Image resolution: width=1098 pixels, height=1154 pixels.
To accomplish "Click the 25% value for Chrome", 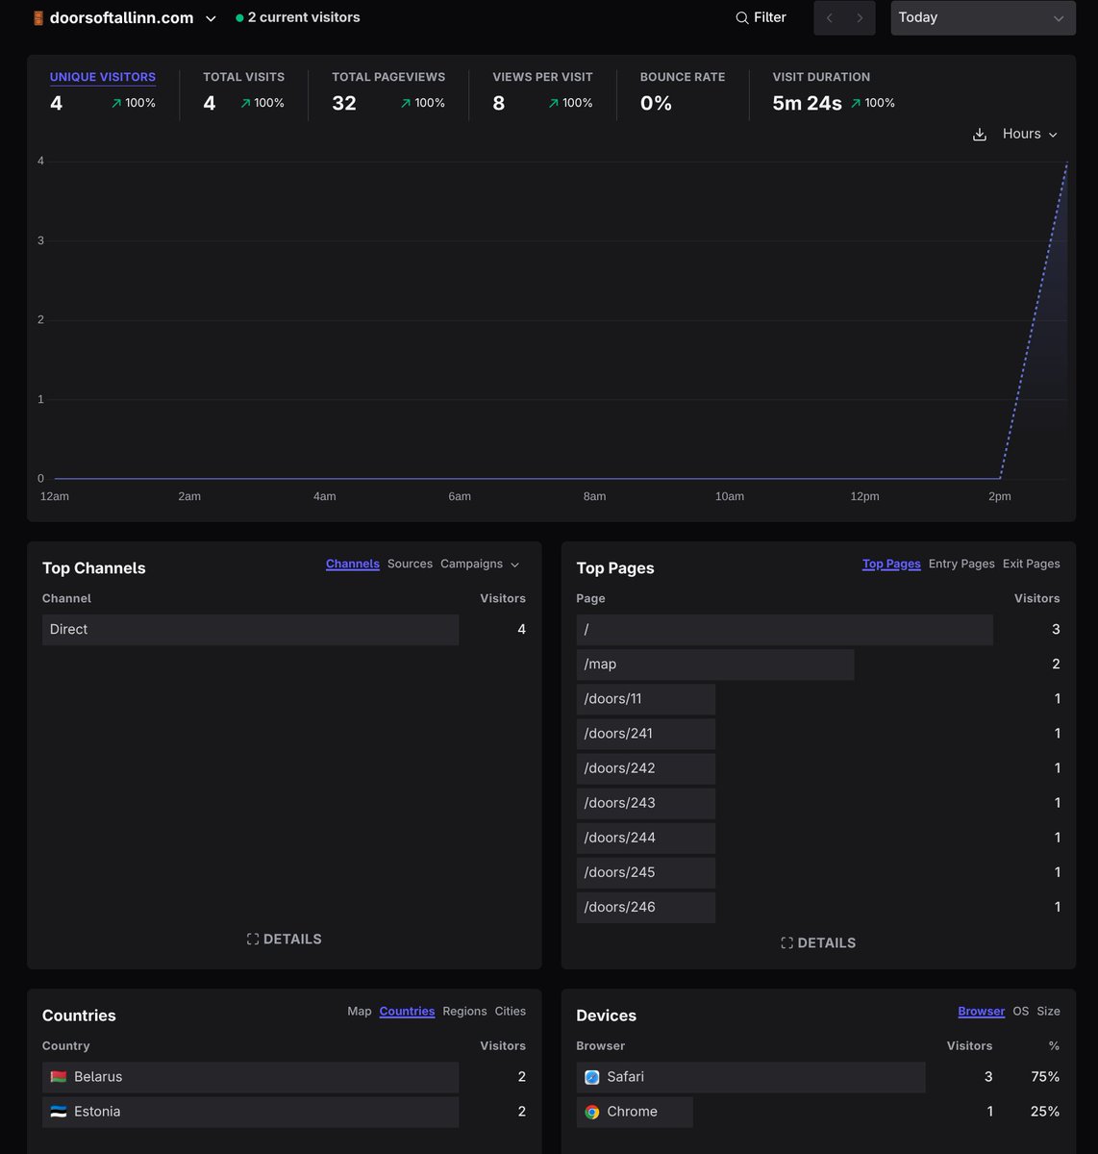I will click(1045, 1112).
